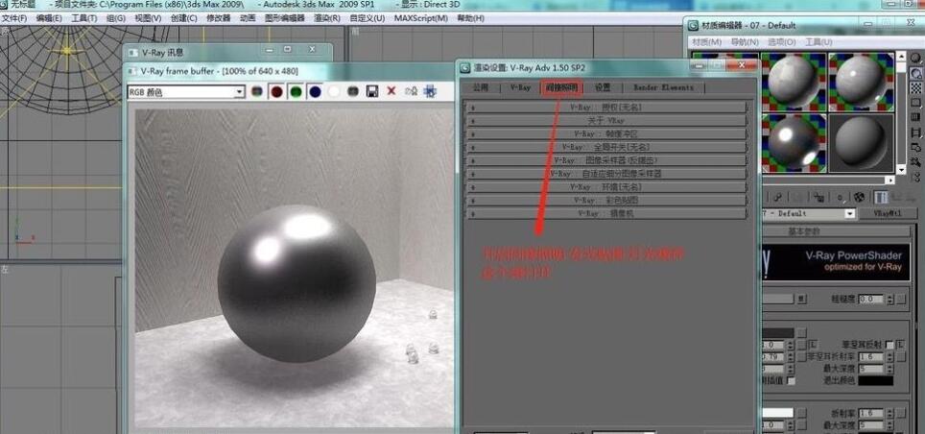
Task: Expand the V-Ray 自适应细分图像采样器 rollout
Action: coord(605,174)
